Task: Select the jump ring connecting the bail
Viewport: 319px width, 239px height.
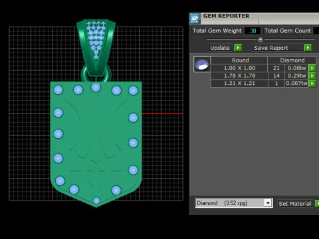Action: coord(96,73)
